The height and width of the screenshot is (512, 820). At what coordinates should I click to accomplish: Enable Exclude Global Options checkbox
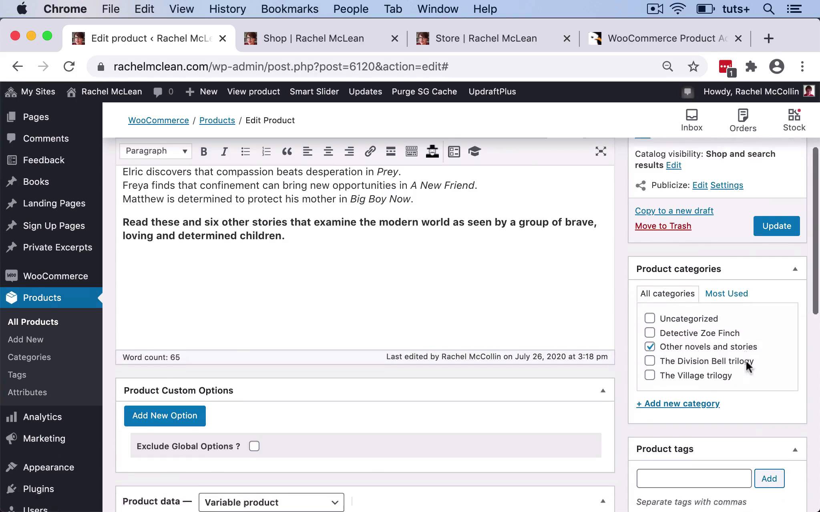tap(254, 446)
